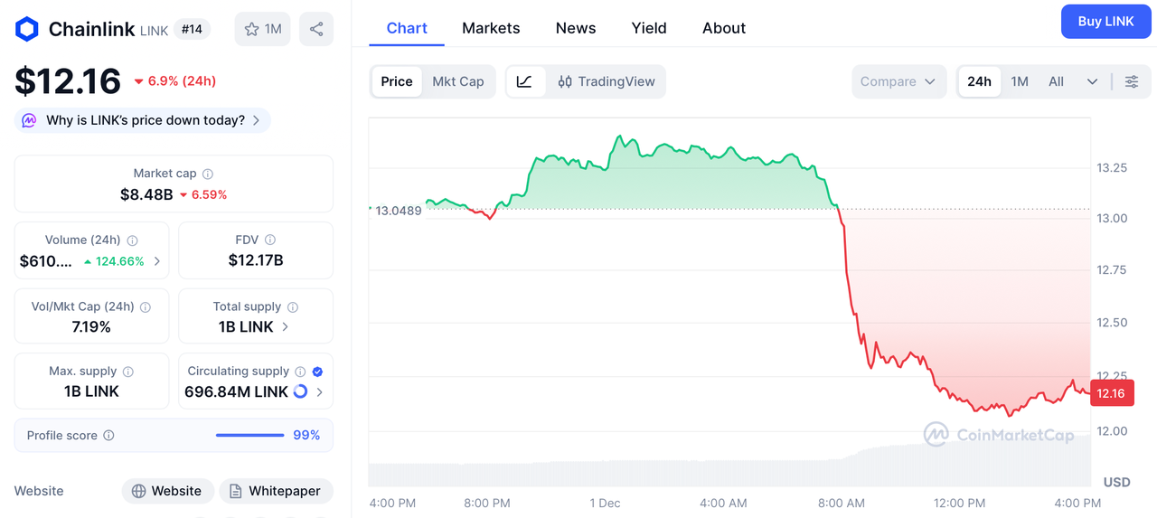Open the News tab
Viewport: 1157px width, 518px height.
pyautogui.click(x=576, y=28)
